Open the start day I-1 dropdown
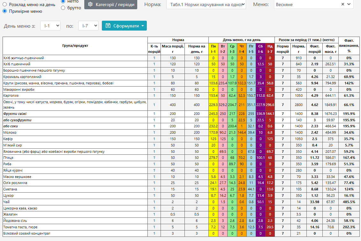Viewport: 361px width, 241px height. (50, 26)
